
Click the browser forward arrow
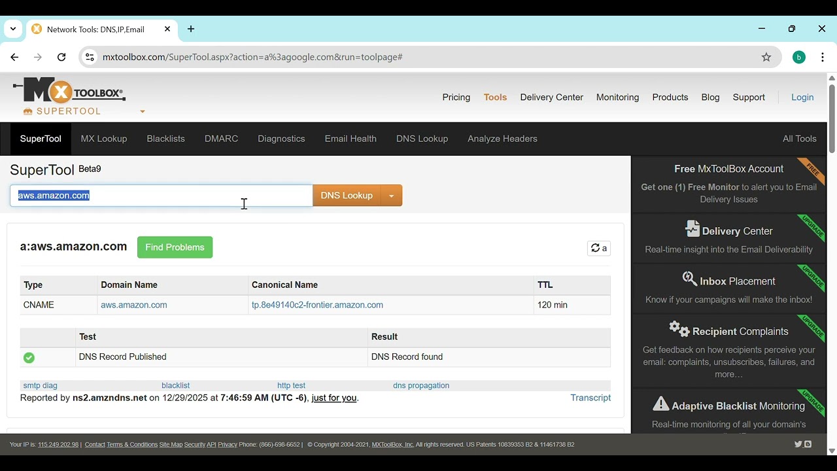click(38, 58)
